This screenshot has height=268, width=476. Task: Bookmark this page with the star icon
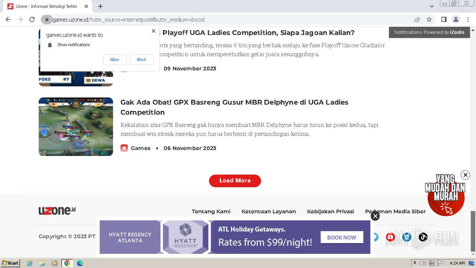(429, 19)
